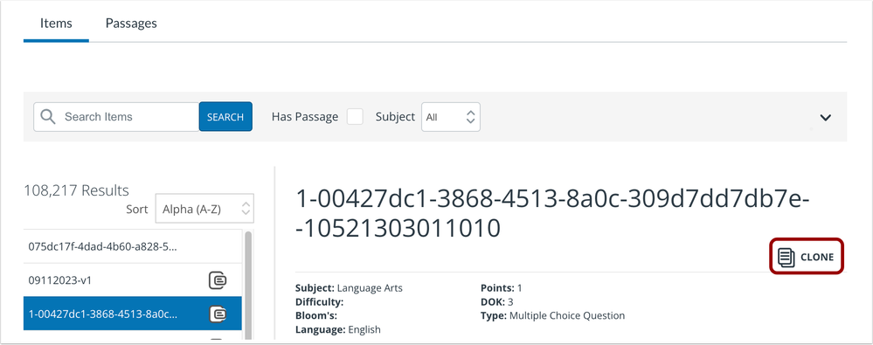Switch to the Passages tab

tap(131, 24)
